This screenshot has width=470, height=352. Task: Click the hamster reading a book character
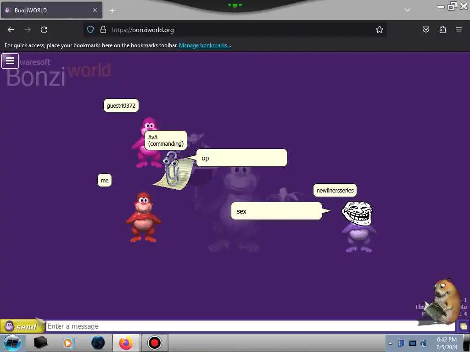(x=444, y=302)
